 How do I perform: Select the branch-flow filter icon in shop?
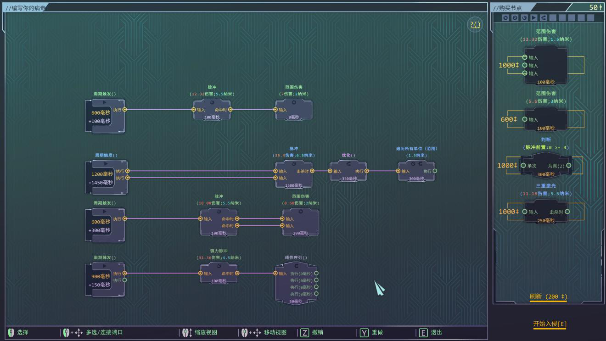click(544, 18)
